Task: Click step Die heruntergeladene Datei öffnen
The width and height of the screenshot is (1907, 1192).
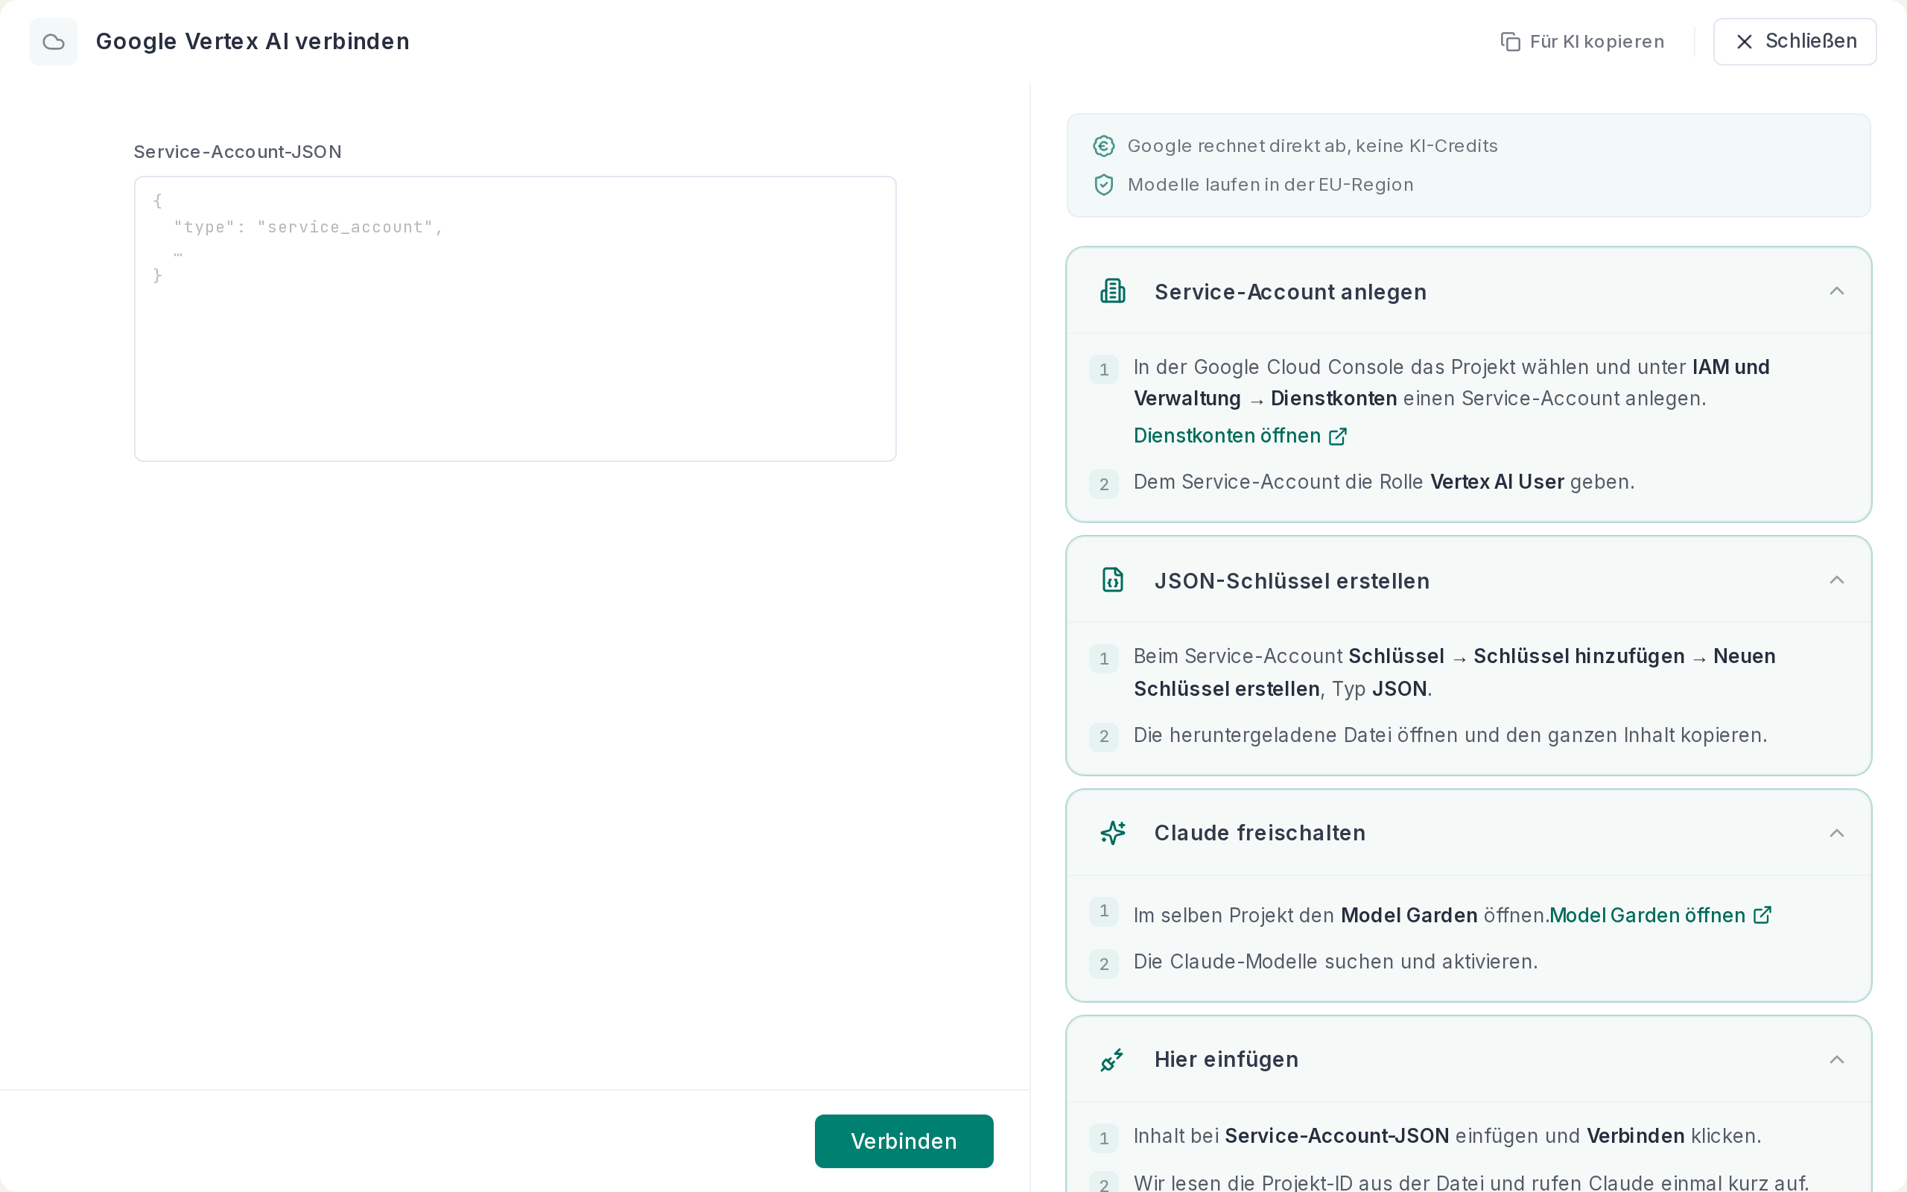Action: tap(1451, 735)
